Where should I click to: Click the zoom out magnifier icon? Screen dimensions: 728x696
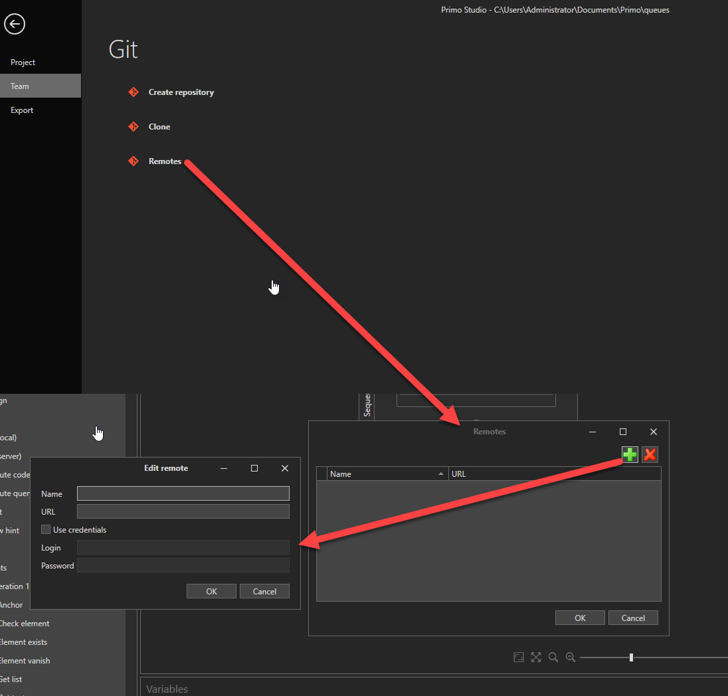571,657
